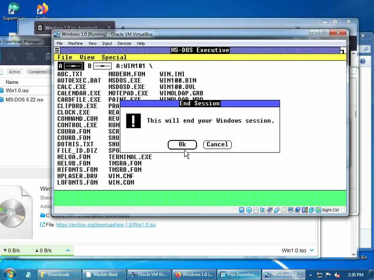Click the floppy disk status icon

click(x=256, y=210)
